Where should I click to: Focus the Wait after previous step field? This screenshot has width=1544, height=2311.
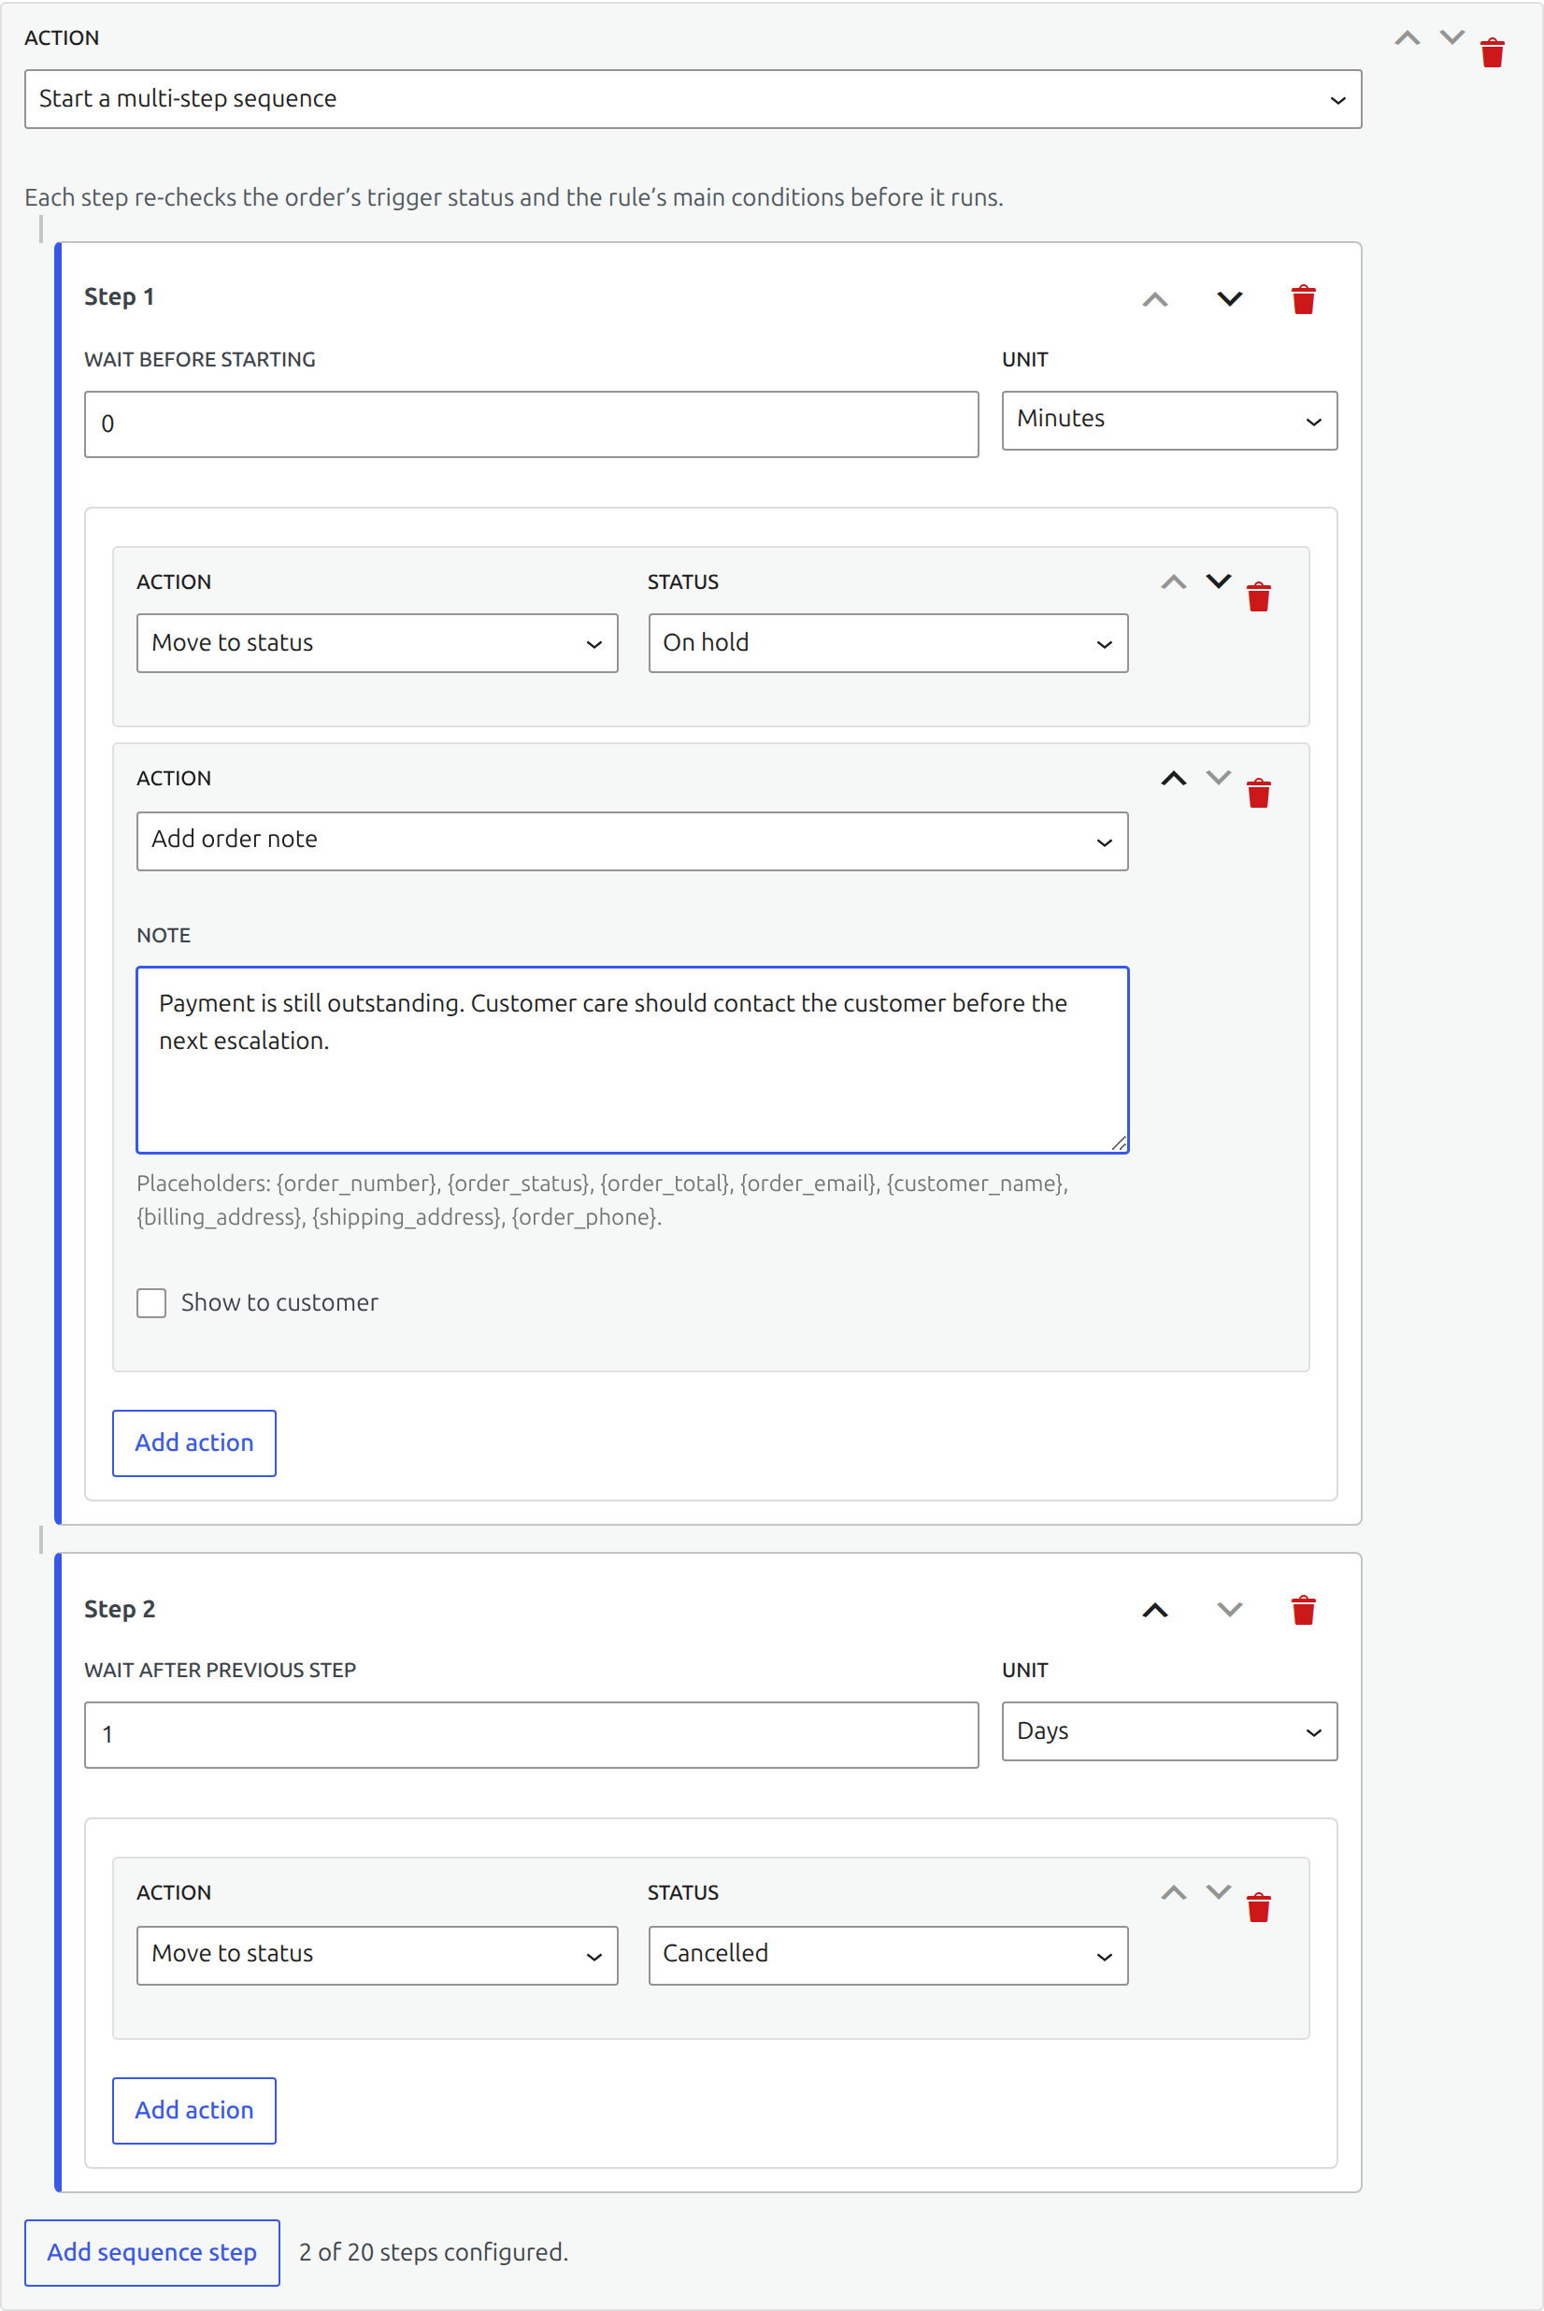(532, 1735)
